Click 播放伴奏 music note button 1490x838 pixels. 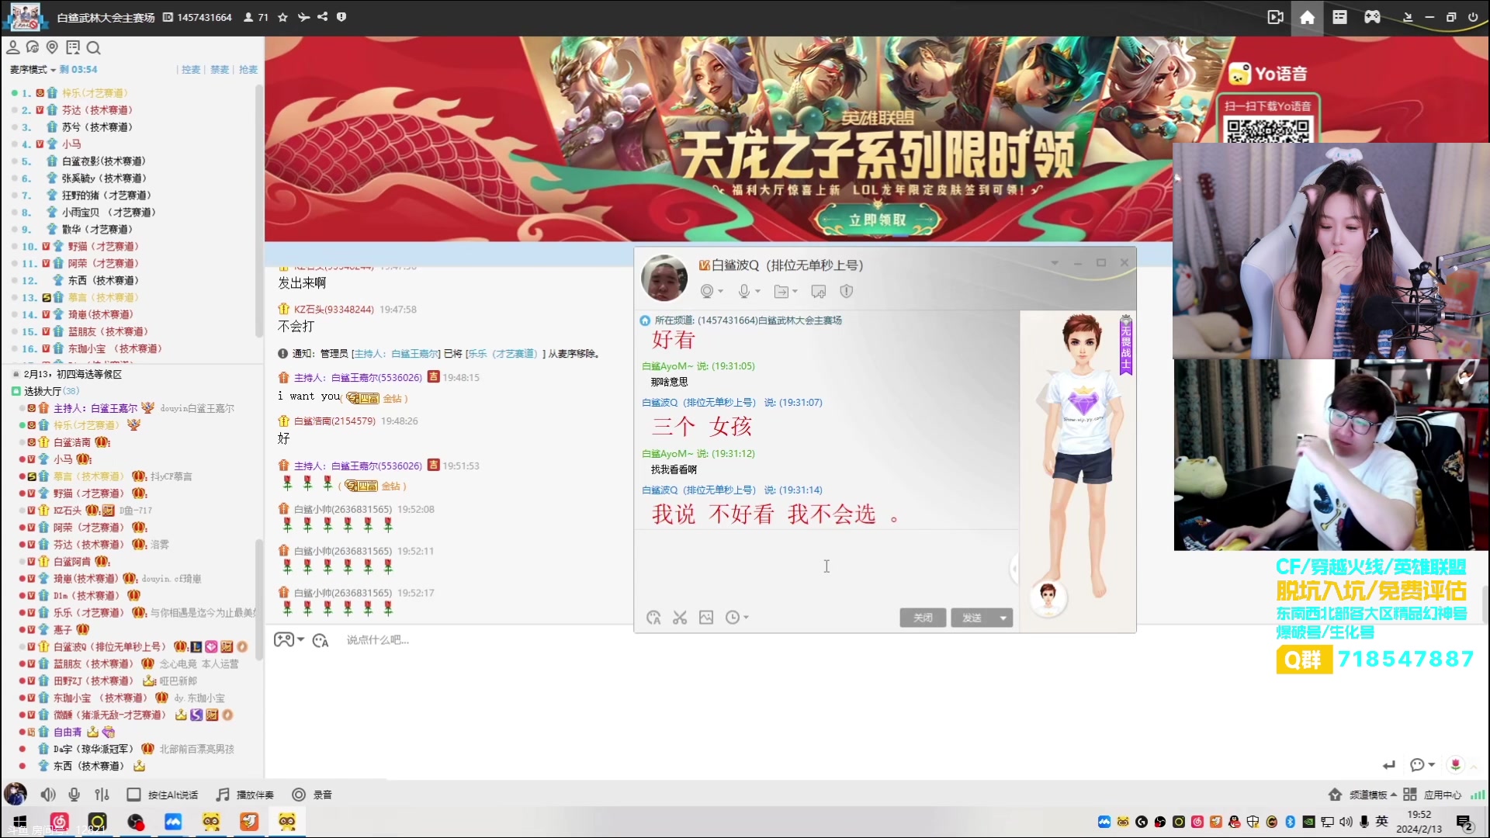click(245, 795)
